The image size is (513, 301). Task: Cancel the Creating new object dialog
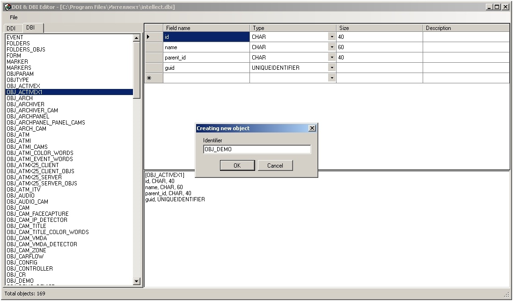(x=275, y=166)
